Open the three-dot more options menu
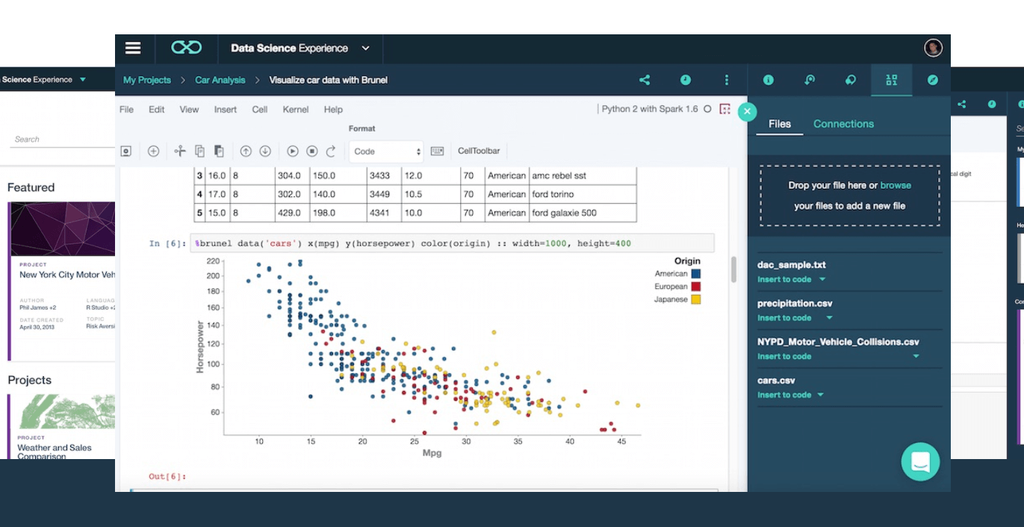 [x=727, y=80]
